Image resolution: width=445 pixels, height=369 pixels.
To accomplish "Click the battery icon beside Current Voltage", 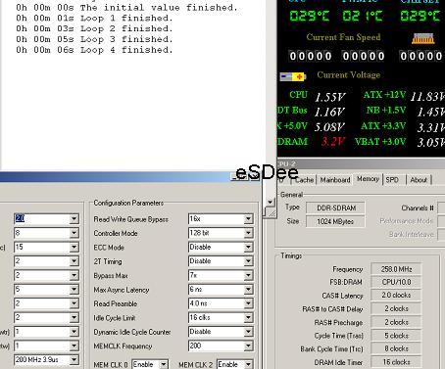I will pos(293,76).
